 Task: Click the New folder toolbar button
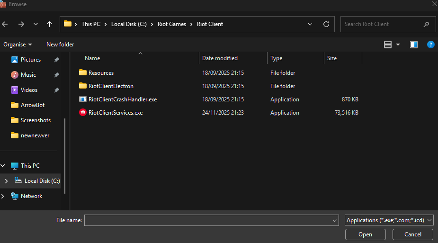[60, 45]
